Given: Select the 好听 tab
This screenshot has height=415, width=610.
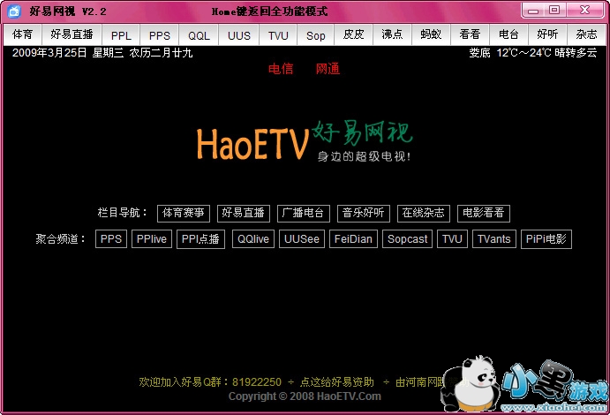Looking at the screenshot, I should click(x=547, y=34).
